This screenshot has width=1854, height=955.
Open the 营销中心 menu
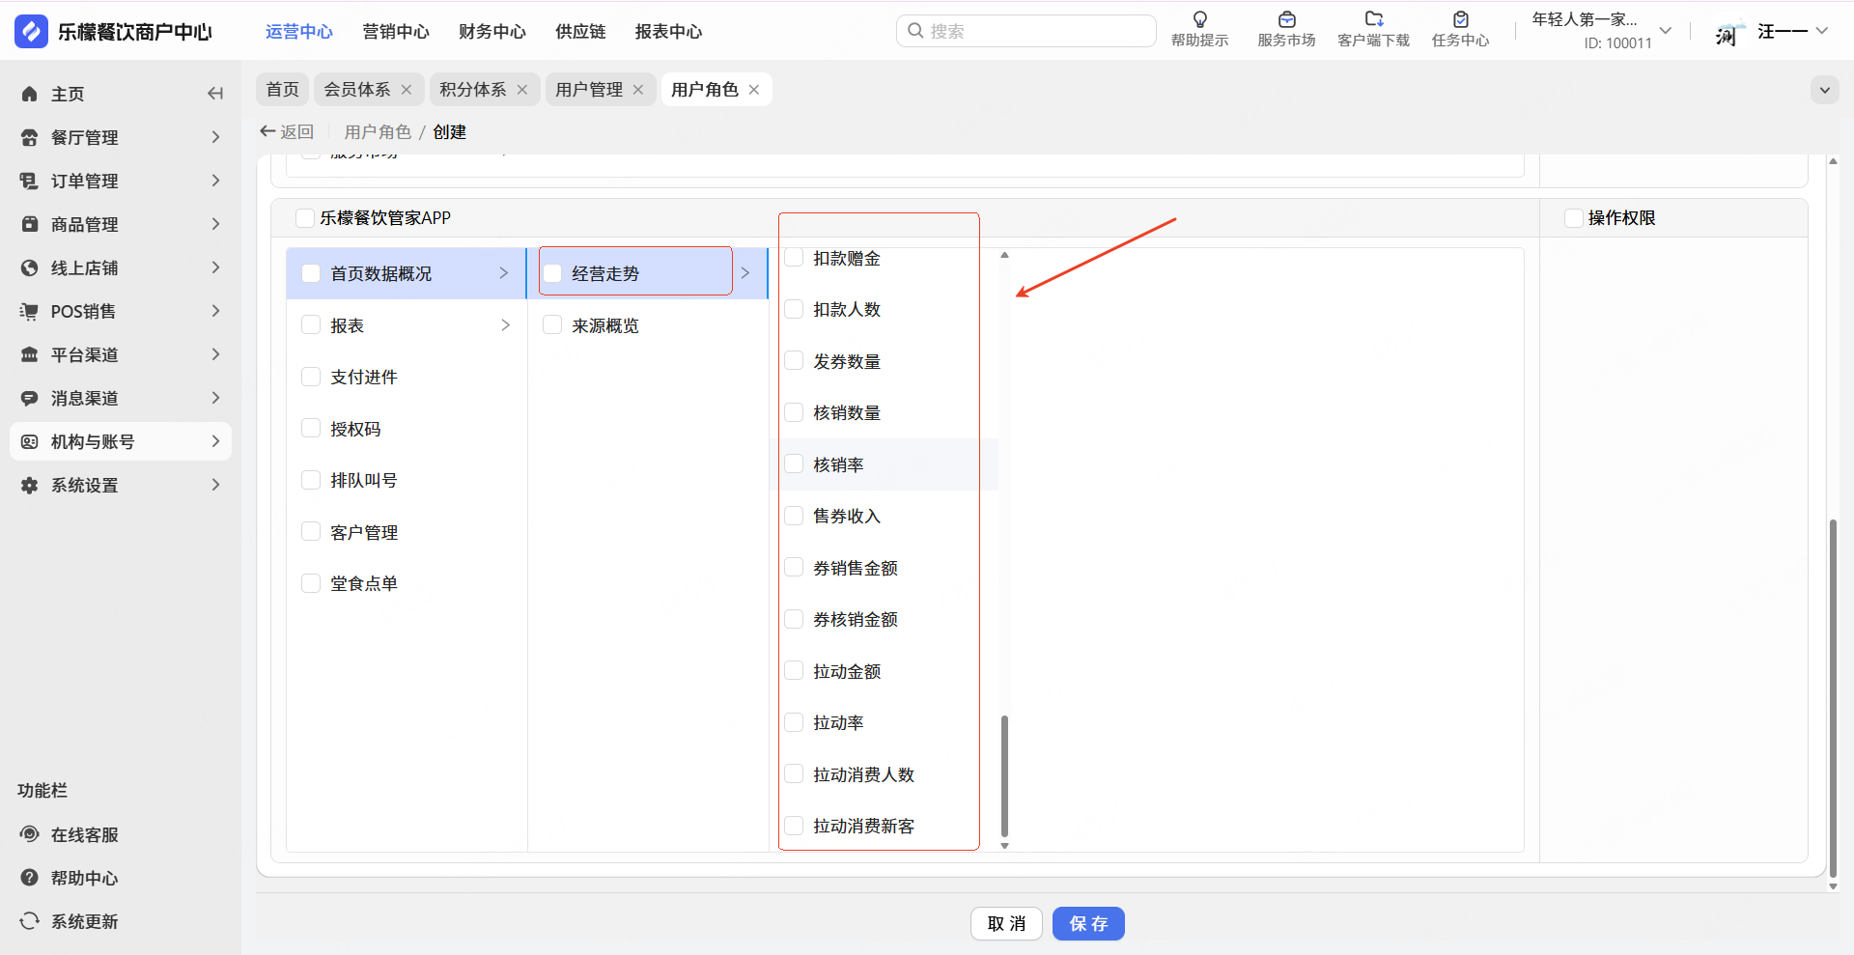point(396,32)
